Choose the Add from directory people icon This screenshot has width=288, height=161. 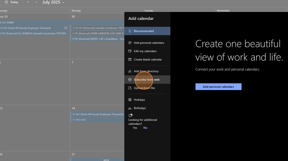[x=130, y=71]
